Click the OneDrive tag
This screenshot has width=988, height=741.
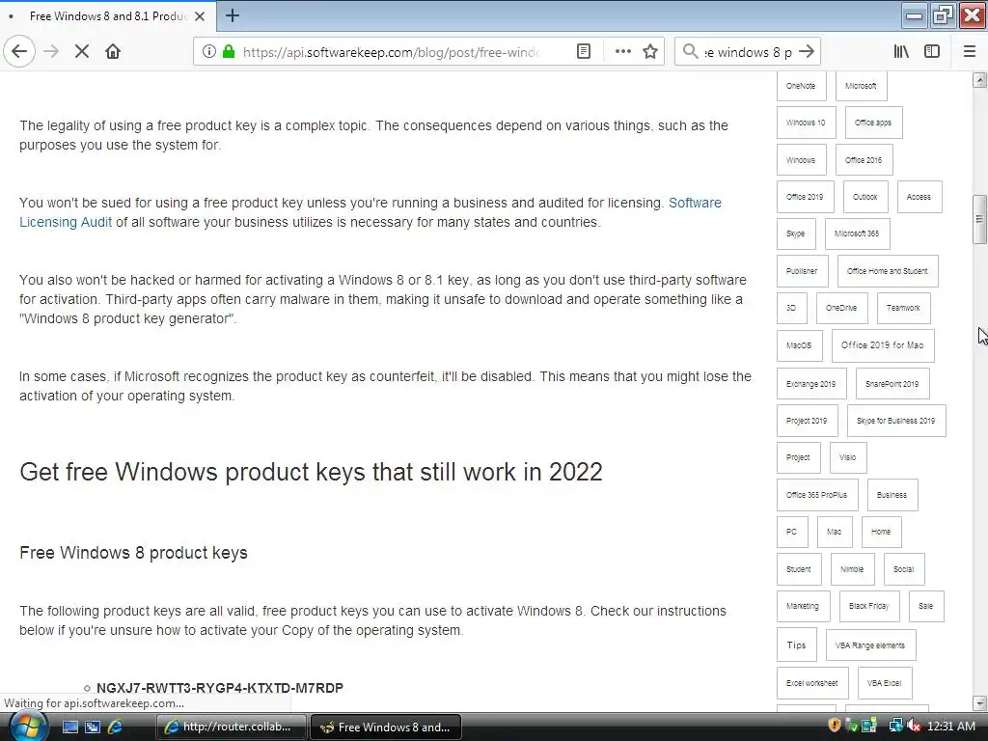(x=841, y=308)
